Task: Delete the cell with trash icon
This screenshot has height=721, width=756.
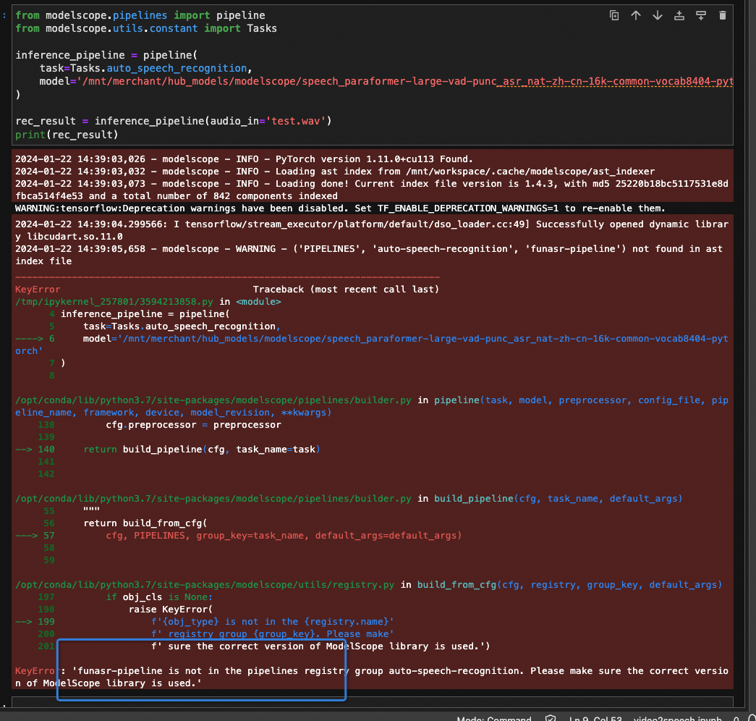Action: (x=722, y=15)
